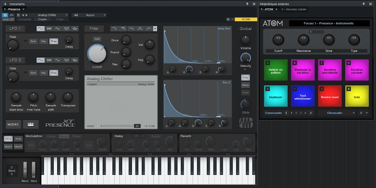Select LFO 1 sine waveform
This screenshot has width=376, height=188.
tap(41, 29)
